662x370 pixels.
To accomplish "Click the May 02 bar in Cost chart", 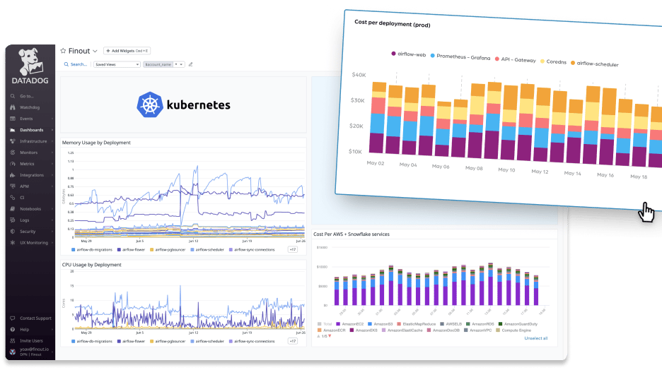I will (x=378, y=118).
